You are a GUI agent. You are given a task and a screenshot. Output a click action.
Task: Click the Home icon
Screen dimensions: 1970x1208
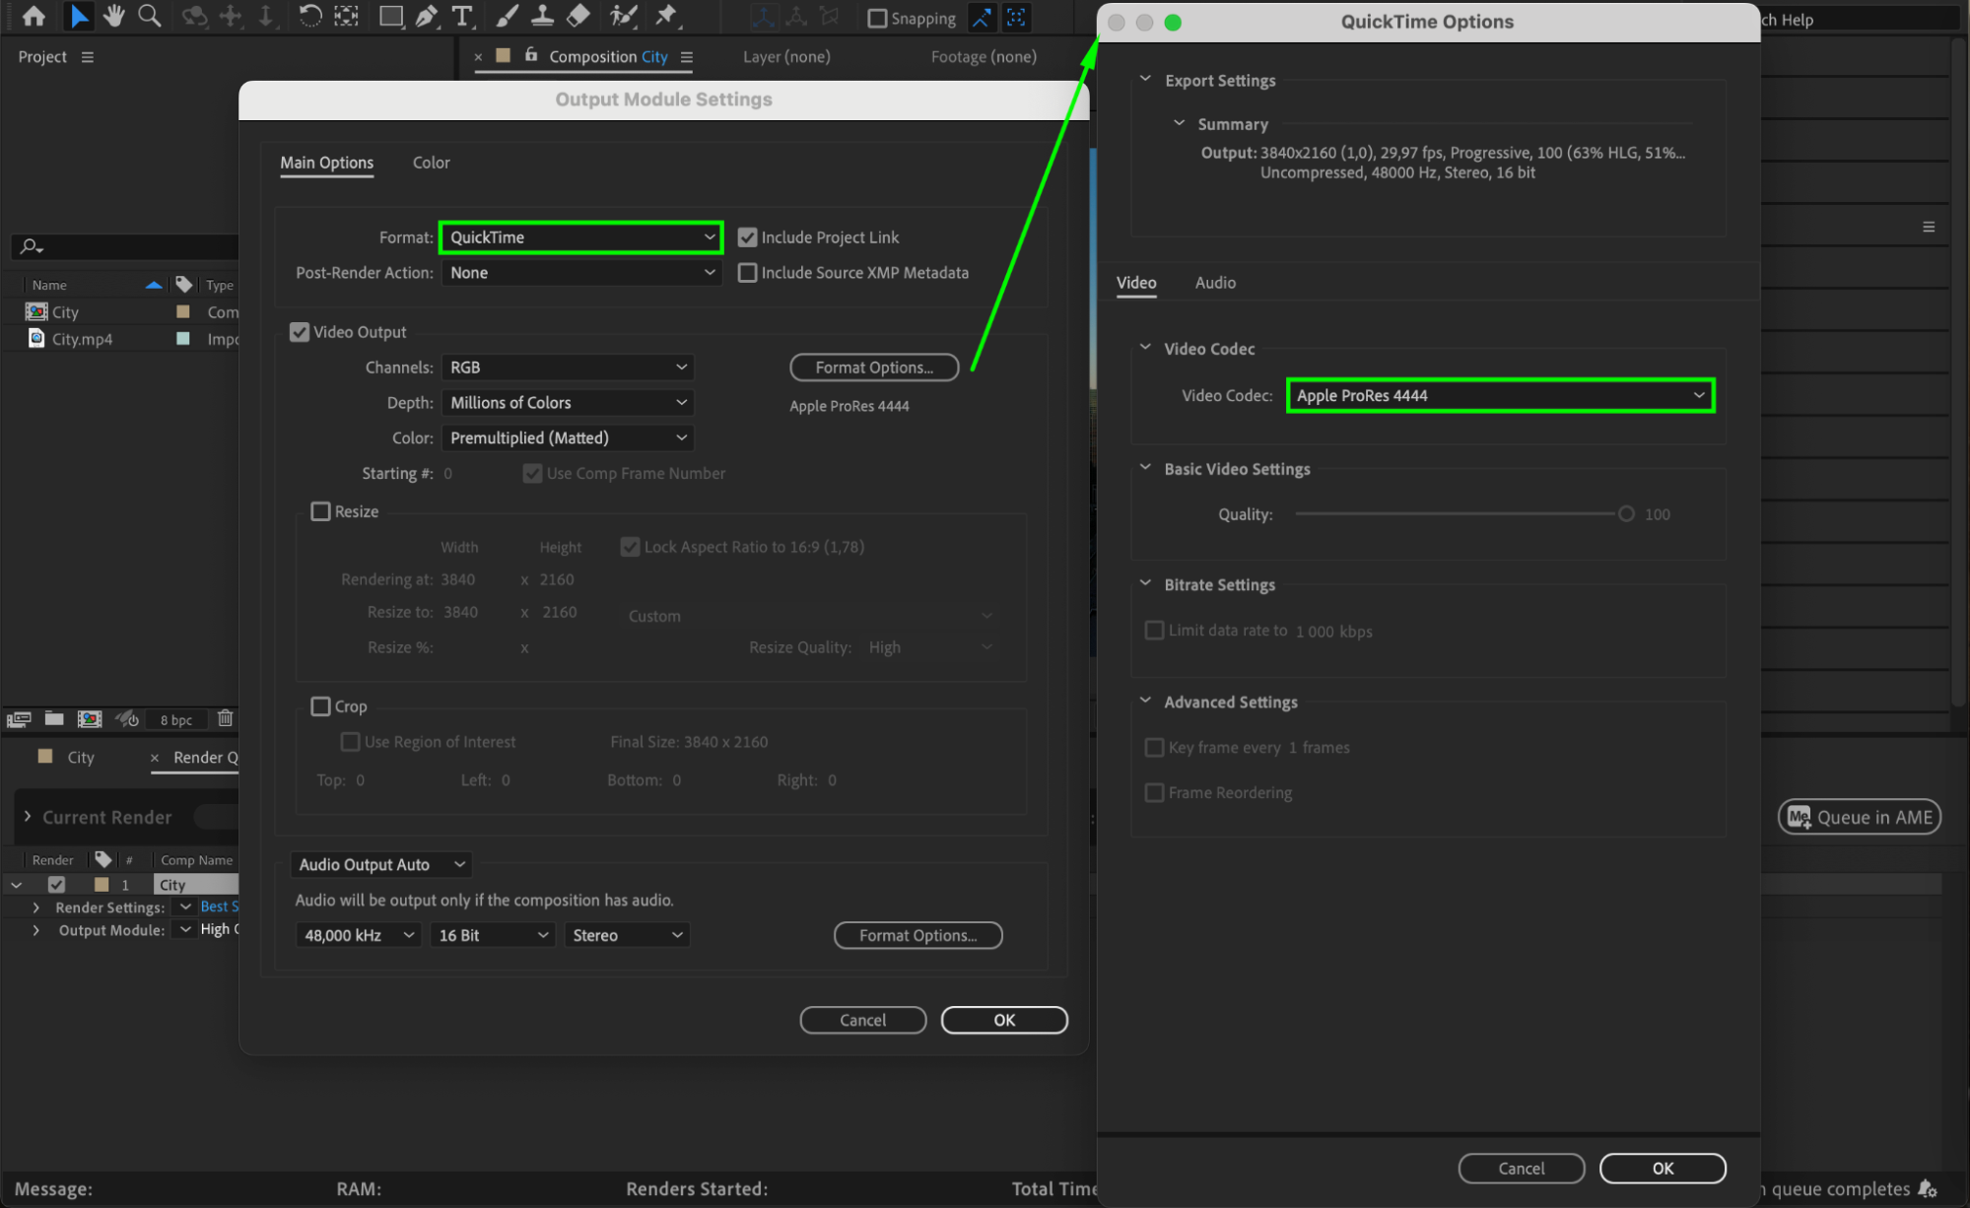pyautogui.click(x=34, y=16)
